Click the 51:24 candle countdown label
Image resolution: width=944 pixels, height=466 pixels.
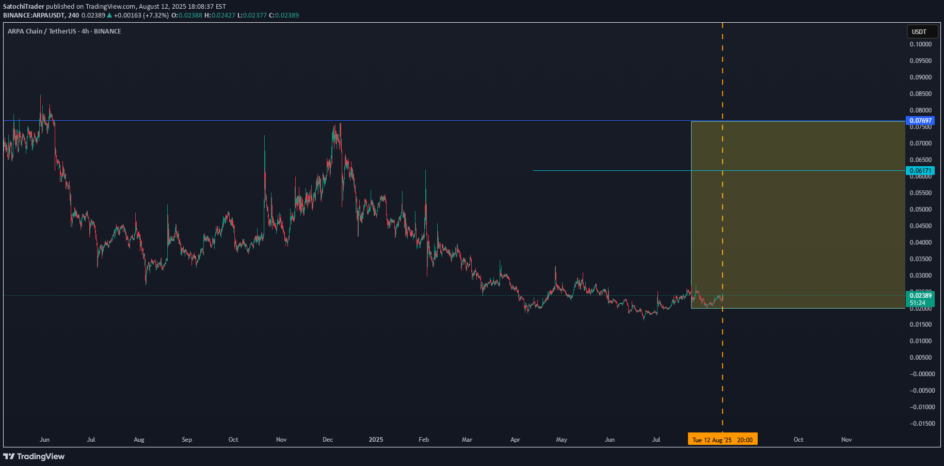917,303
